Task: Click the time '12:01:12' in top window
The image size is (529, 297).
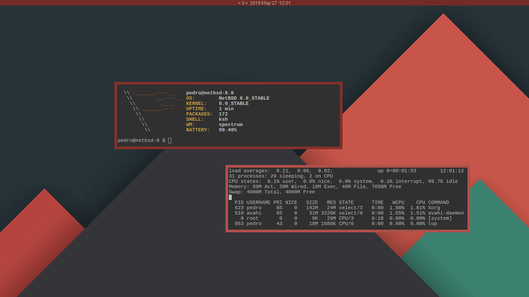Action: click(x=452, y=171)
